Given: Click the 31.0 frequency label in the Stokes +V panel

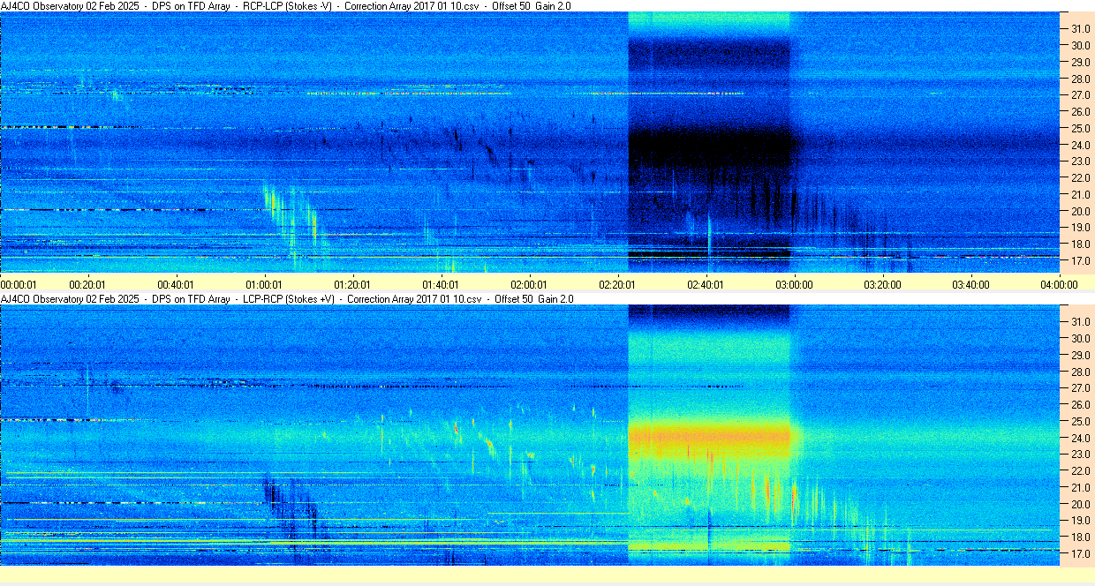Looking at the screenshot, I should 1080,321.
